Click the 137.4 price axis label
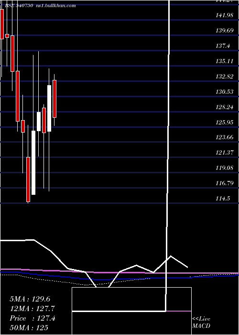Screen dimensions: 239x335 (x=223, y=46)
